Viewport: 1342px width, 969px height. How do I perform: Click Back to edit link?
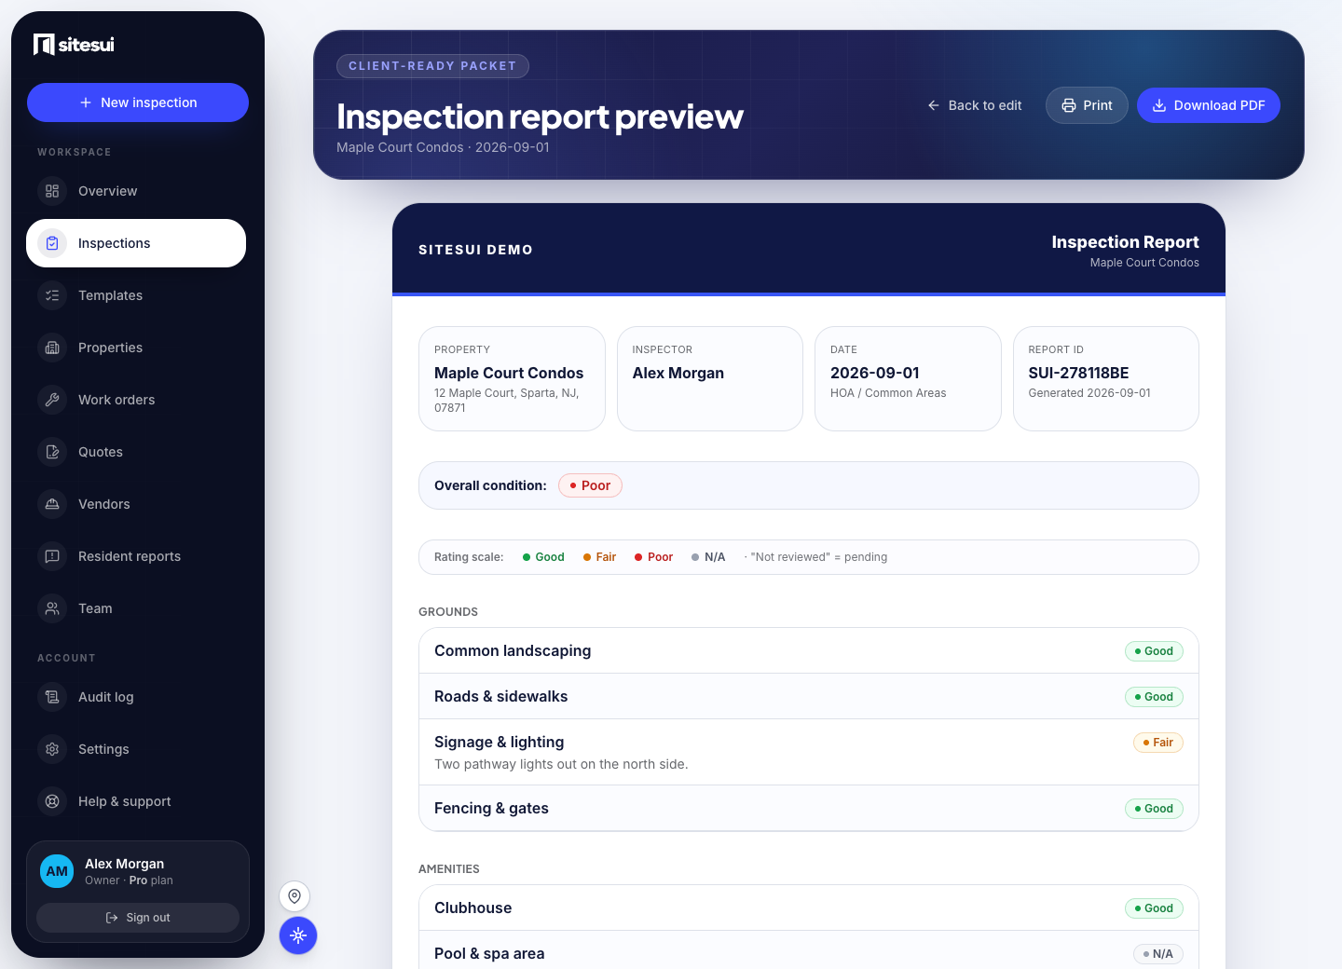[975, 105]
